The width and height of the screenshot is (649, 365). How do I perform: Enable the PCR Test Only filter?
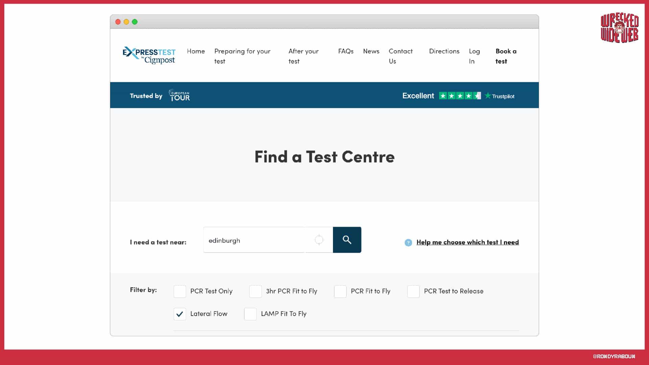180,291
